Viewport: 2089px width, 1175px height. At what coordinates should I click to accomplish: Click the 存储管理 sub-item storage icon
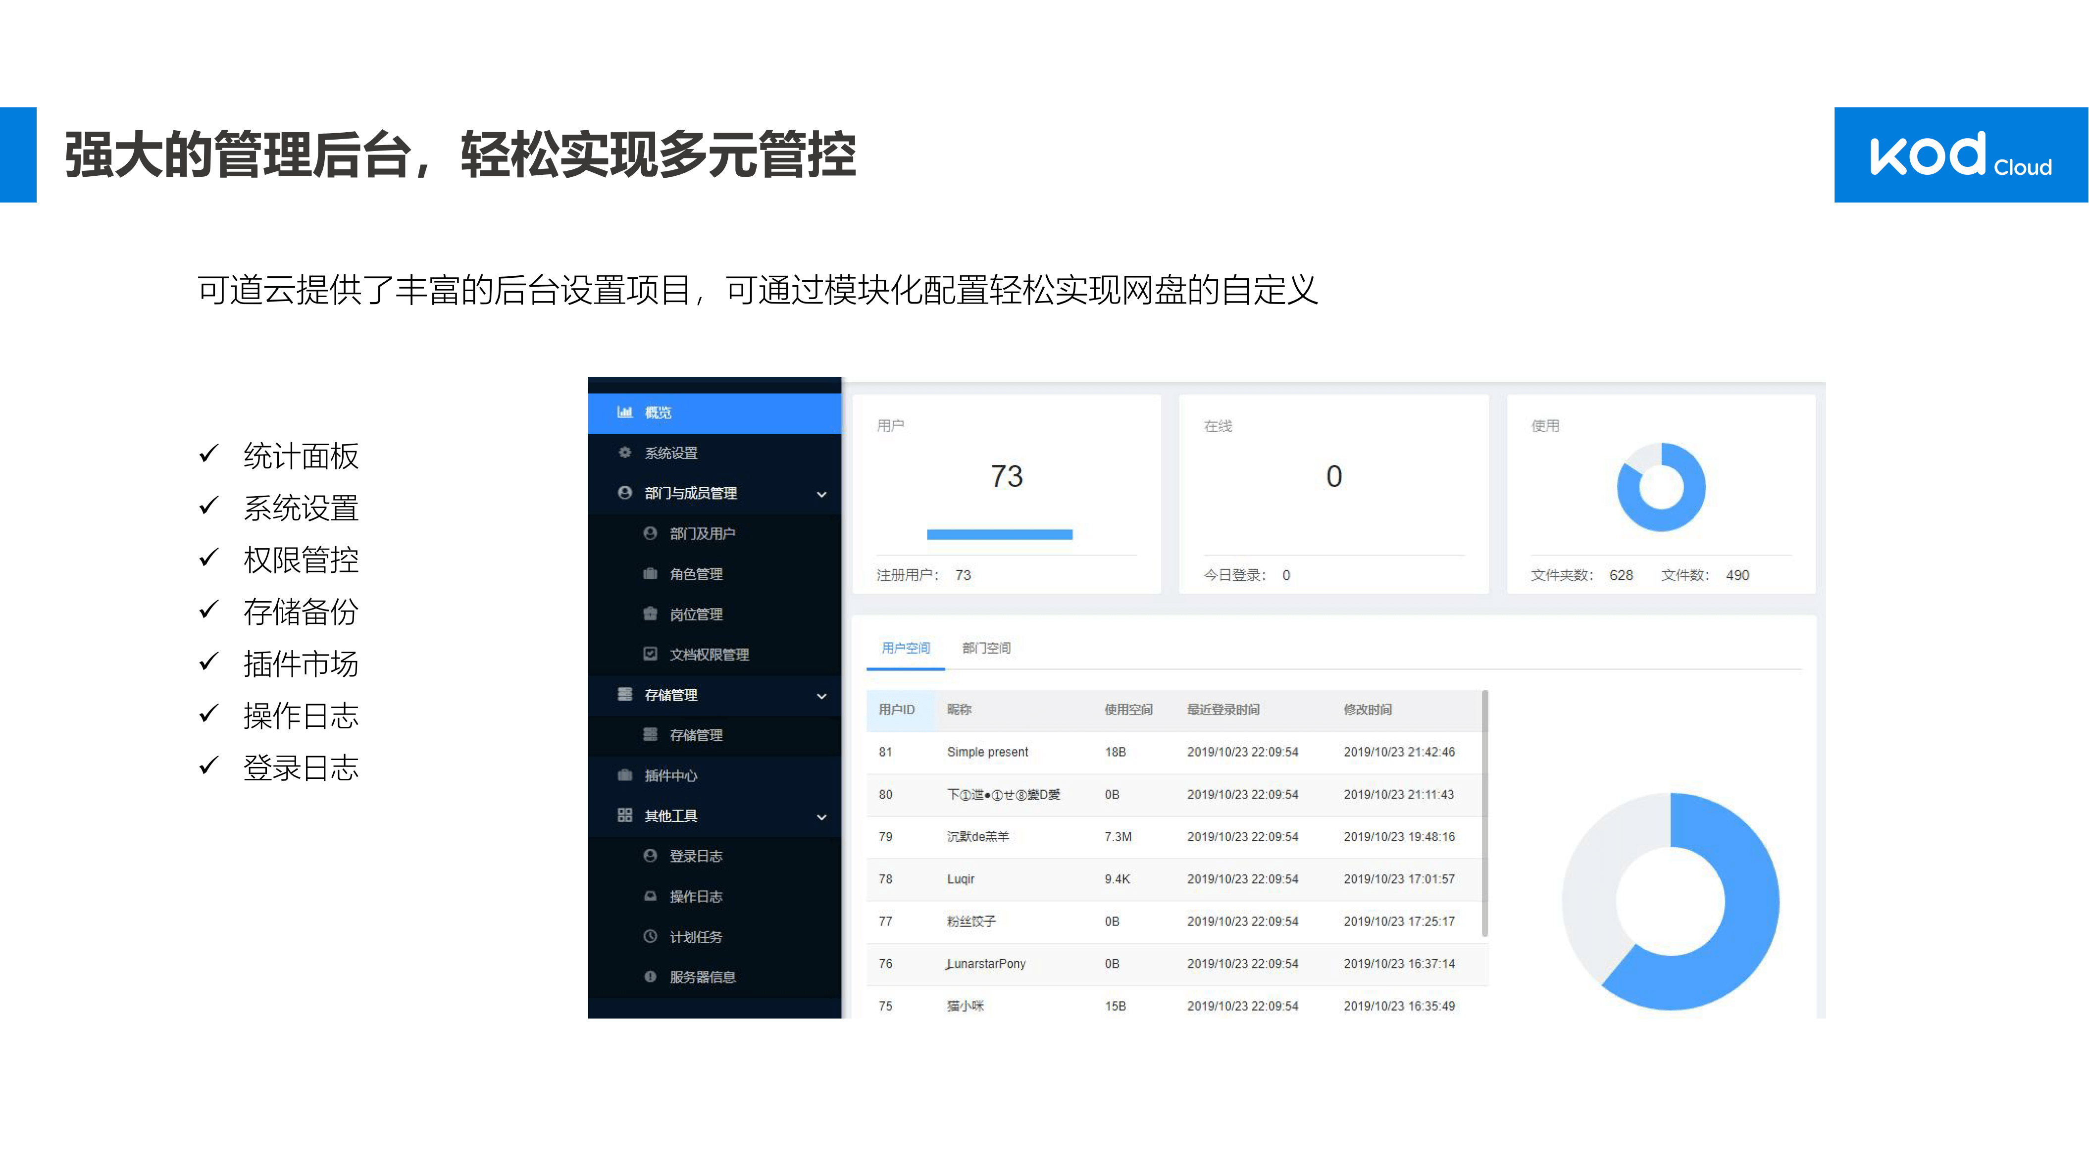(x=650, y=735)
